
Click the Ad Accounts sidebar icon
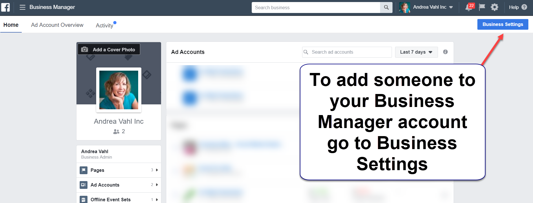click(x=84, y=185)
